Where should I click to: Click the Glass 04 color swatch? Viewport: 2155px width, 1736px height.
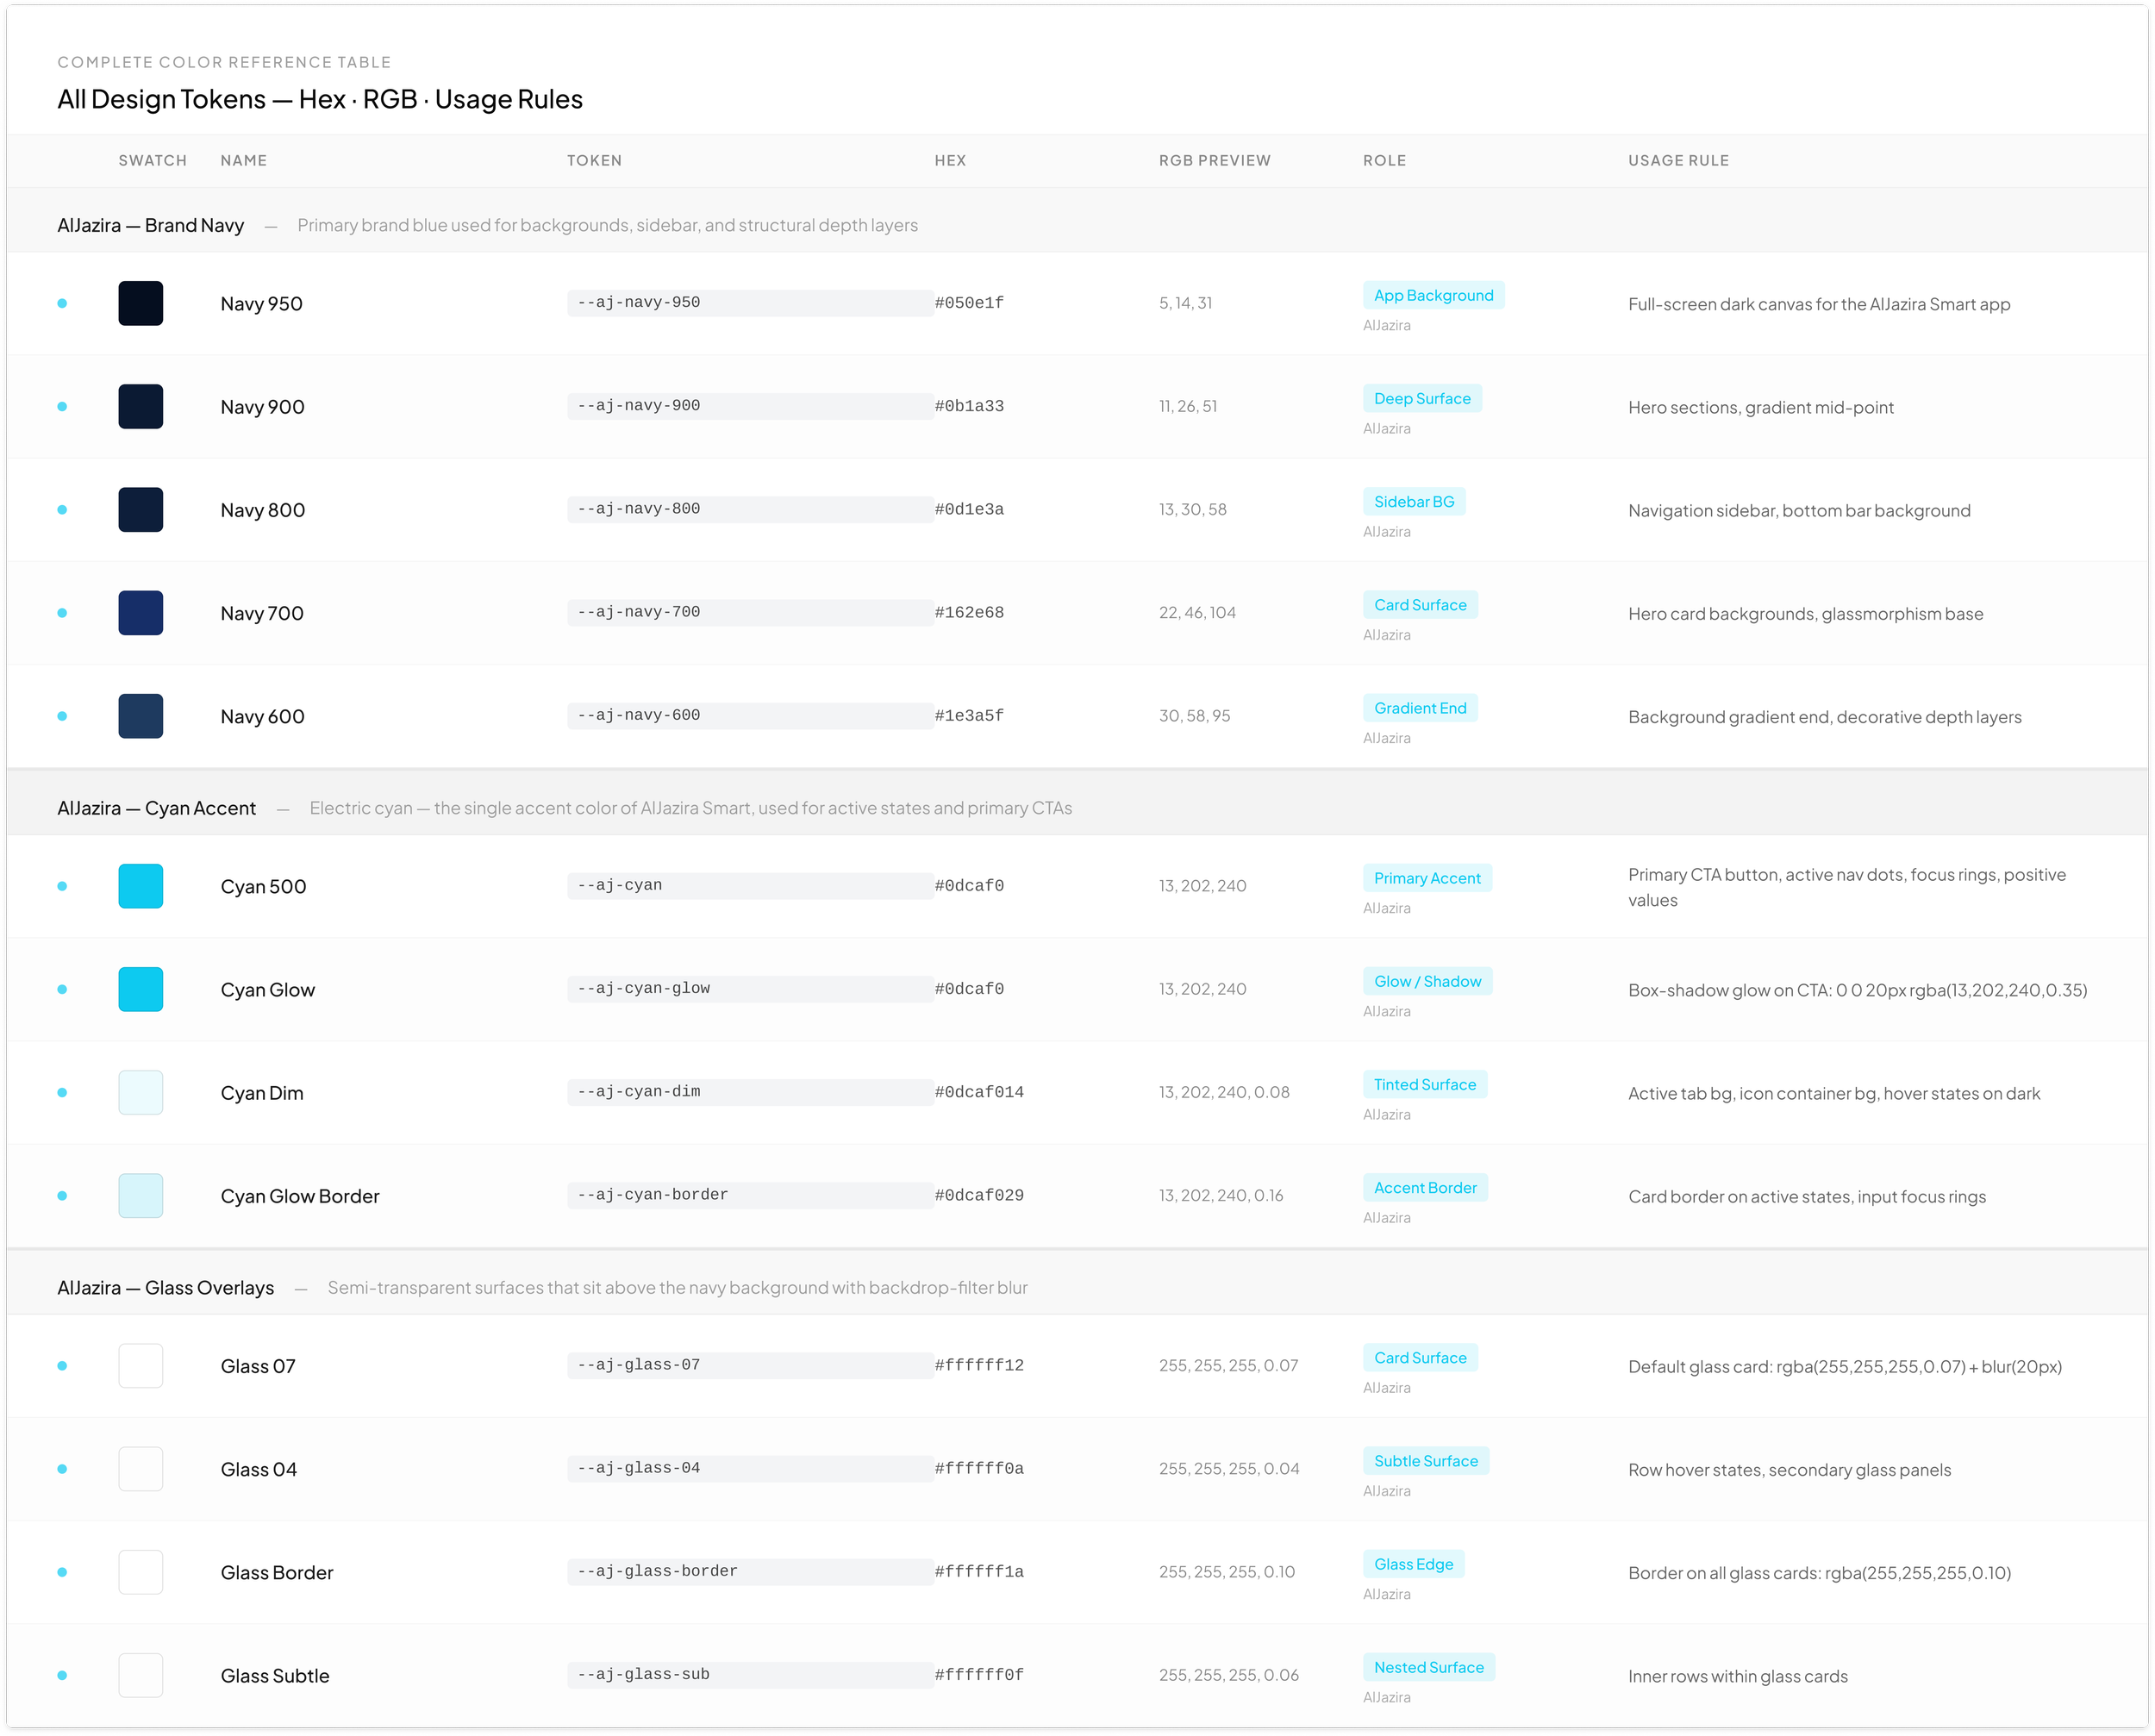(141, 1468)
